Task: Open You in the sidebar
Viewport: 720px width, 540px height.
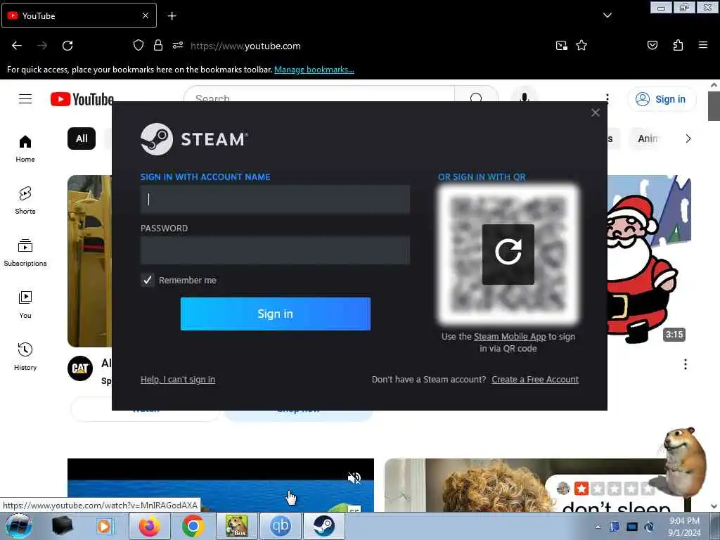Action: (25, 305)
